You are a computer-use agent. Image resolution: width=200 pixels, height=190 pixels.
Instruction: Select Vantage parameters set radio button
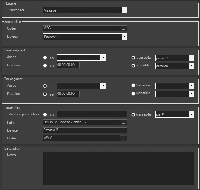tap(45, 115)
